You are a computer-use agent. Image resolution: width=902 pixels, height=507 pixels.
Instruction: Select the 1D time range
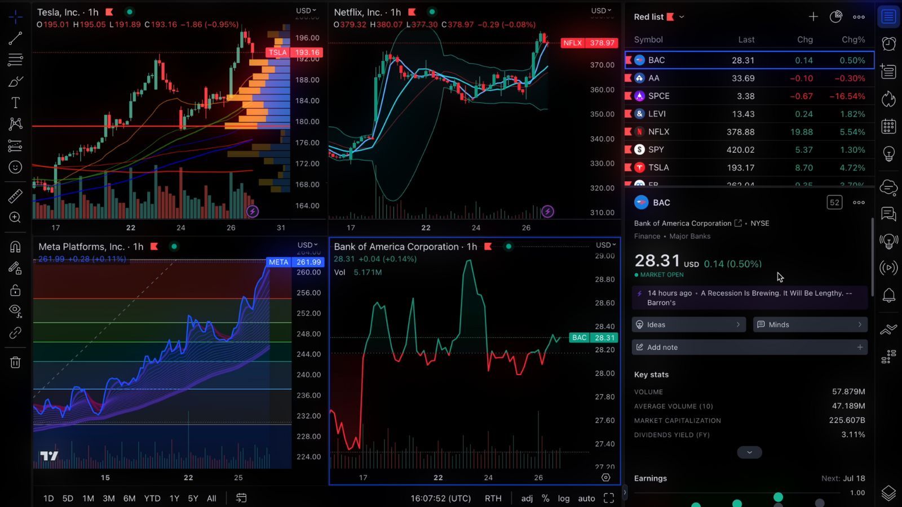coord(48,498)
